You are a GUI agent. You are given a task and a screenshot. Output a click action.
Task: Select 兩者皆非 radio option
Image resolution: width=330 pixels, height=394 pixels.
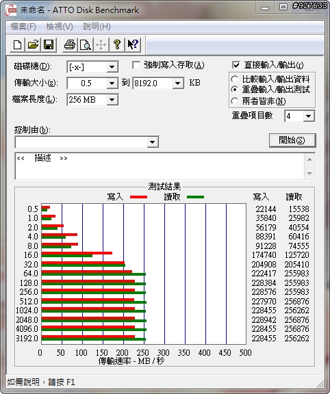coord(234,101)
